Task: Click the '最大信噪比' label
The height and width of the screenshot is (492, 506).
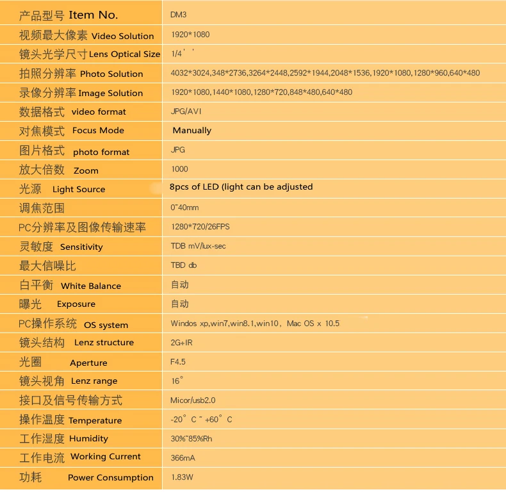Action: pyautogui.click(x=47, y=266)
